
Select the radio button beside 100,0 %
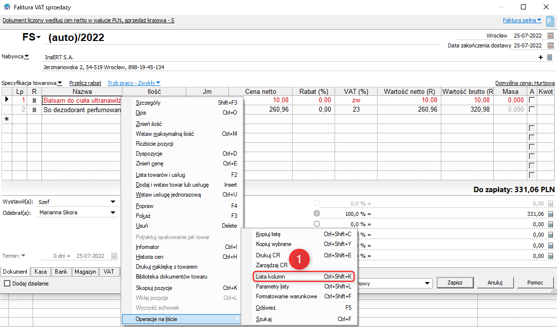point(317,213)
